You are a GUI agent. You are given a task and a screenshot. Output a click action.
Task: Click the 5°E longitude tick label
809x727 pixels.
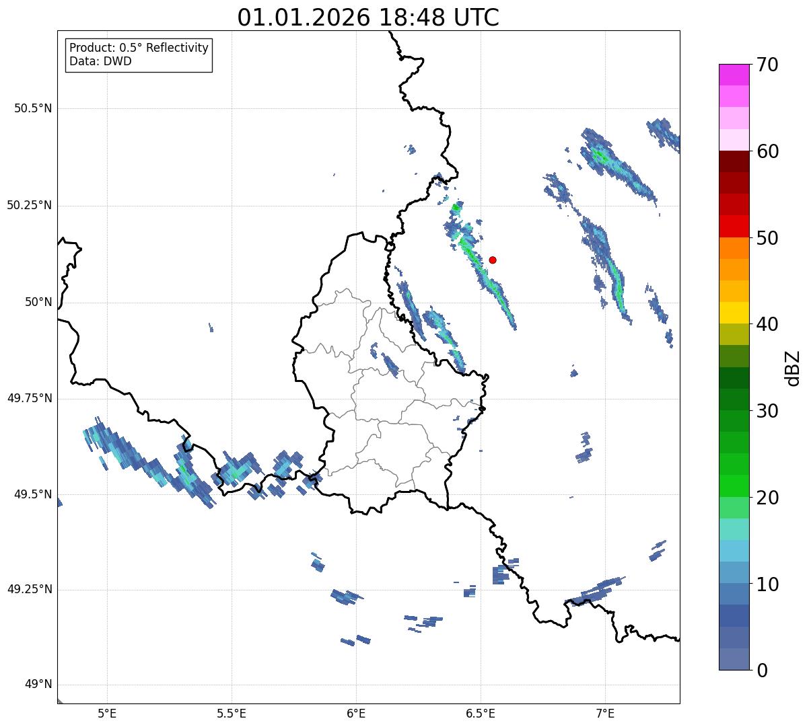click(x=107, y=713)
